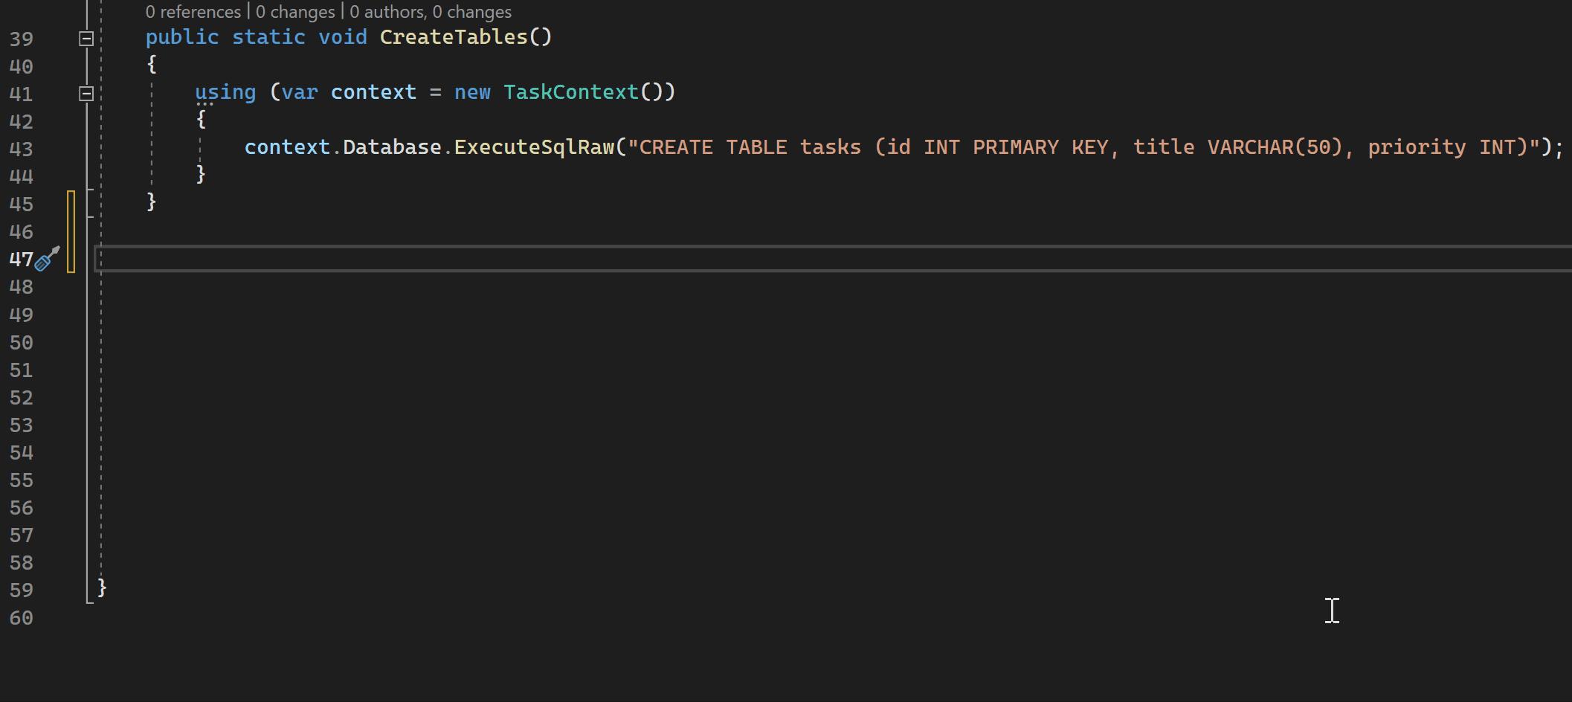Click line number 47 to select that line
1572x702 pixels.
pyautogui.click(x=20, y=260)
